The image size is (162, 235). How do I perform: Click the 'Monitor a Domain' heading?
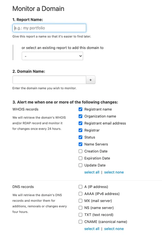click(38, 9)
